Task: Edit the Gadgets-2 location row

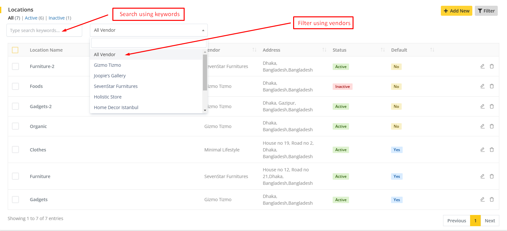Action: coord(482,106)
